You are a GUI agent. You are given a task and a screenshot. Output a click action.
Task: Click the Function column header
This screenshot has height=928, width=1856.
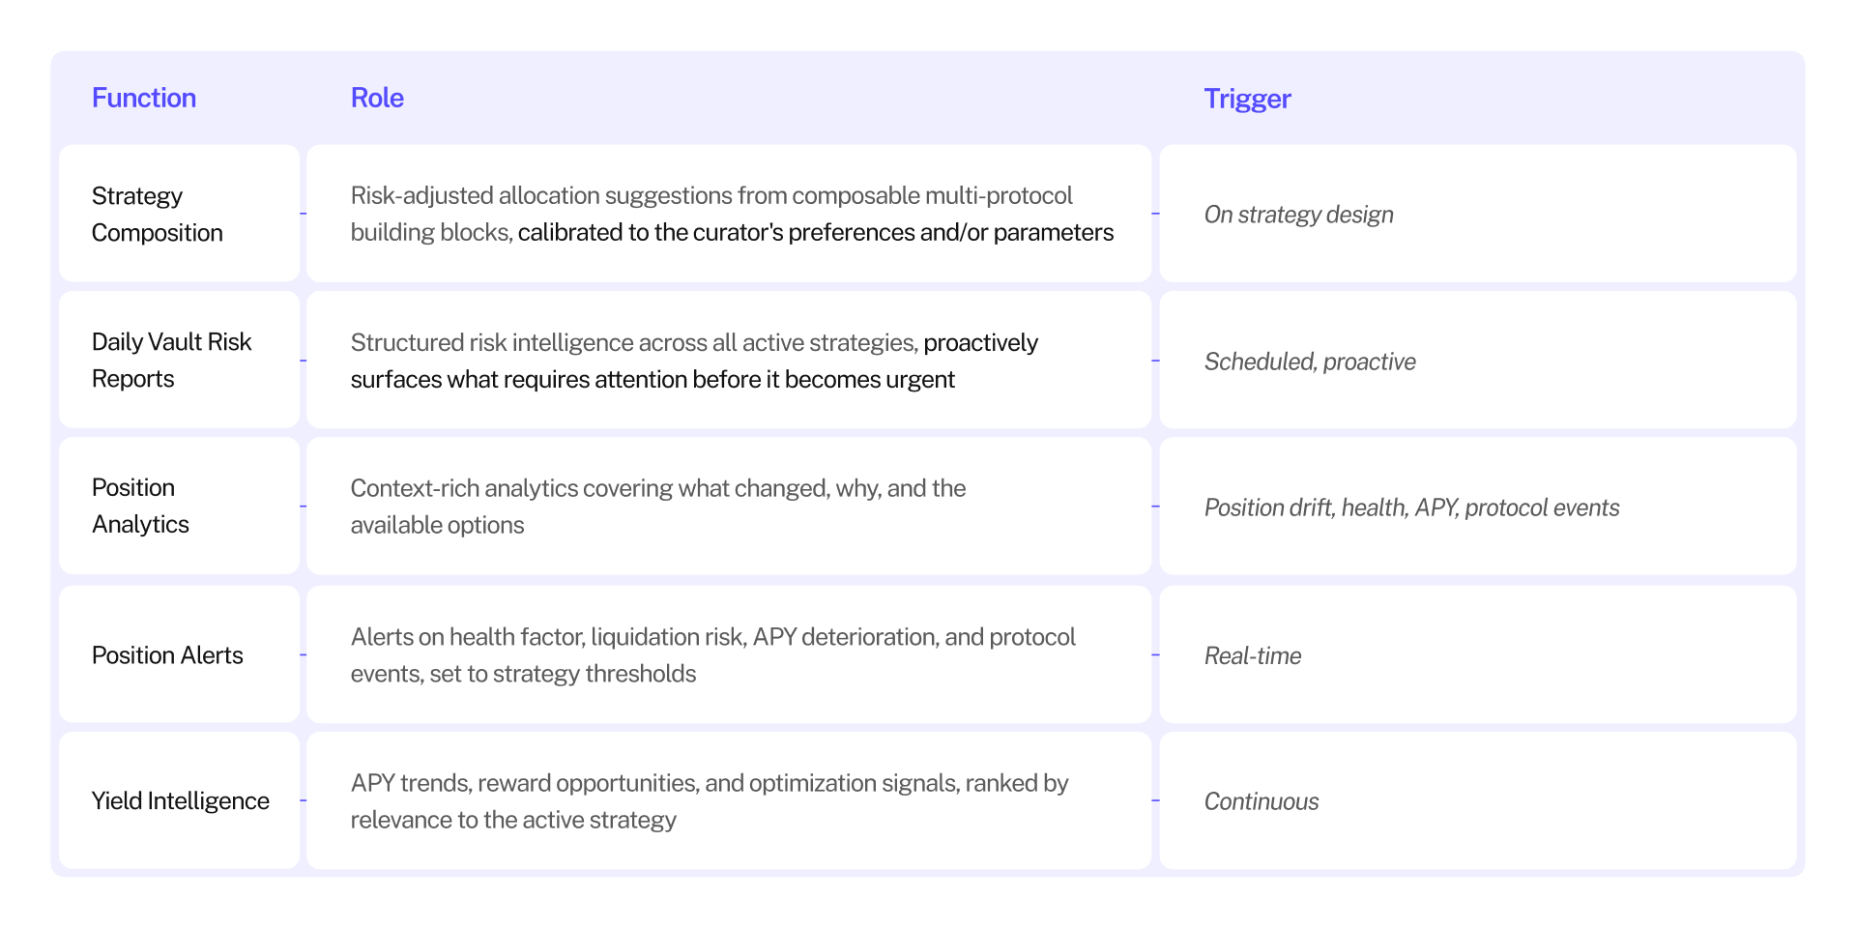pyautogui.click(x=144, y=98)
